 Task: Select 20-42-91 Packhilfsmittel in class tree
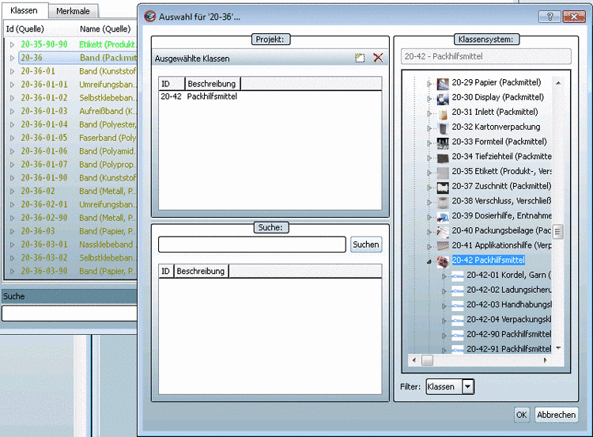(508, 349)
